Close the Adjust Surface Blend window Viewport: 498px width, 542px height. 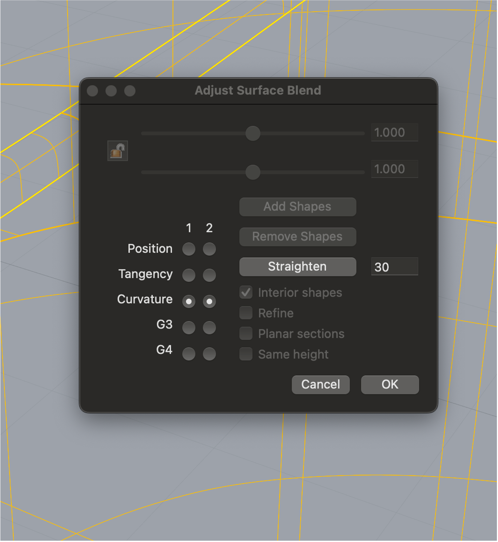coord(93,91)
